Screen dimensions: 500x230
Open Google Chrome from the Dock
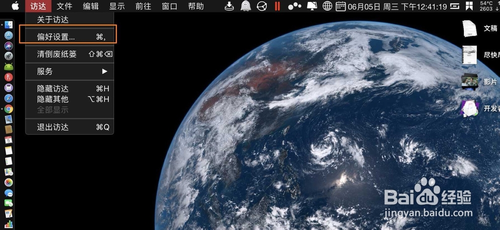(x=8, y=109)
